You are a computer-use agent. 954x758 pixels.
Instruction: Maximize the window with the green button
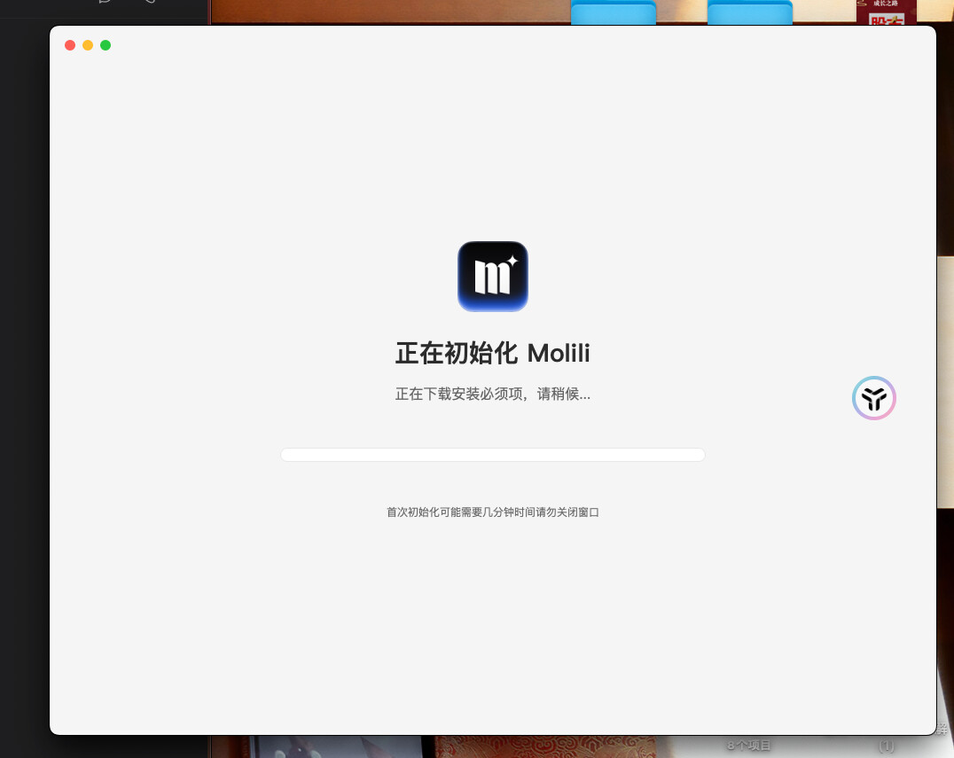[x=106, y=45]
